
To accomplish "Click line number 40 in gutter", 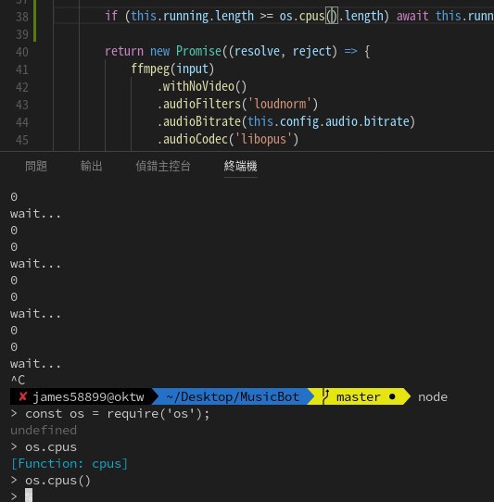I will tap(22, 52).
